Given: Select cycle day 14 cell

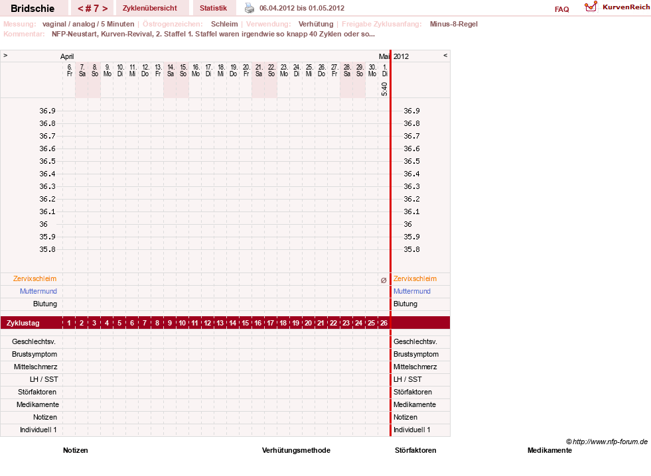Looking at the screenshot, I should (232, 323).
